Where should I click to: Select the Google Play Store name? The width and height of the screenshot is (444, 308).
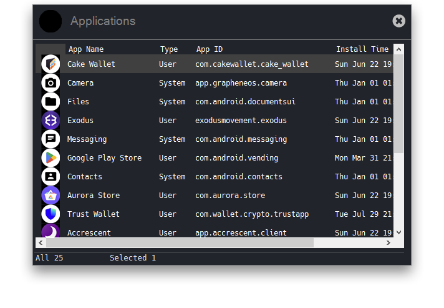105,158
